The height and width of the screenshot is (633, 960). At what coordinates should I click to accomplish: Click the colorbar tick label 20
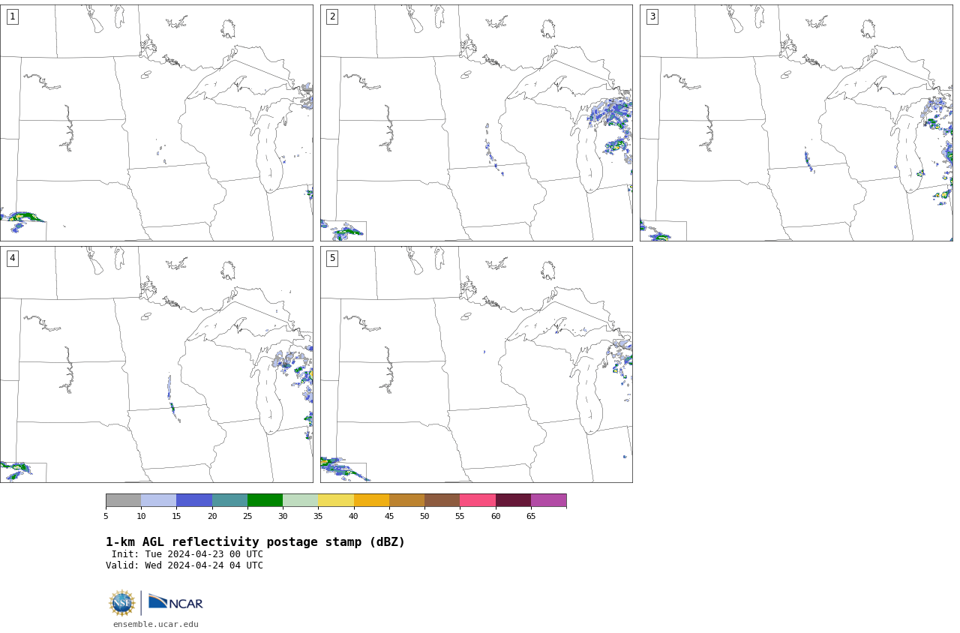coord(212,516)
